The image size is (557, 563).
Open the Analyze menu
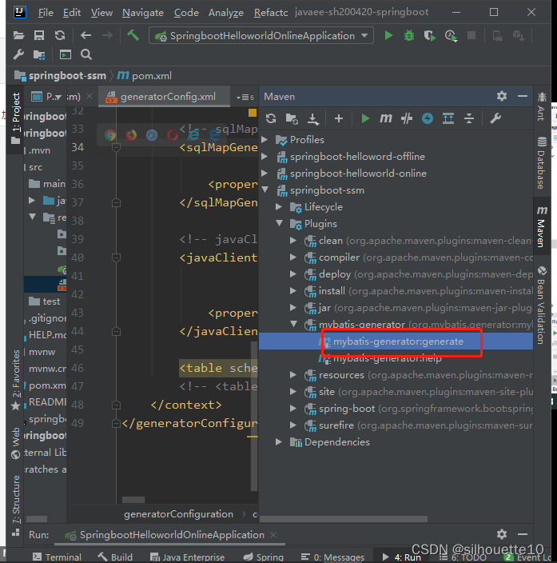[x=226, y=13]
